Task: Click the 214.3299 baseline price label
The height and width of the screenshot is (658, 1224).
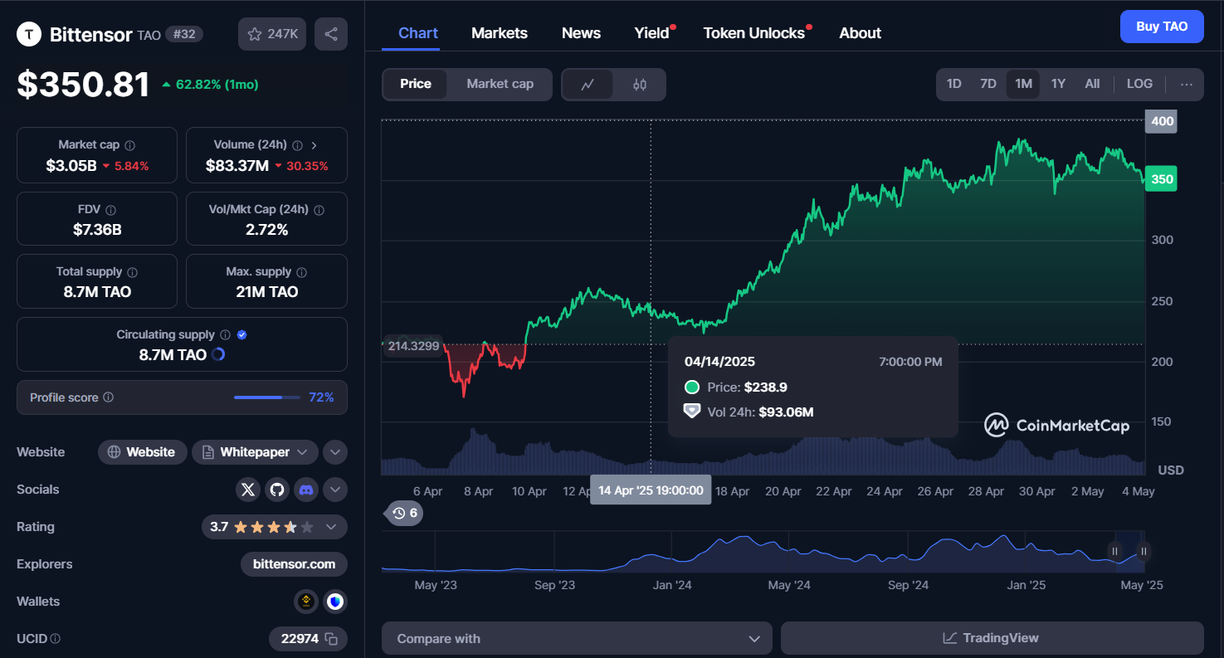Action: coord(412,346)
